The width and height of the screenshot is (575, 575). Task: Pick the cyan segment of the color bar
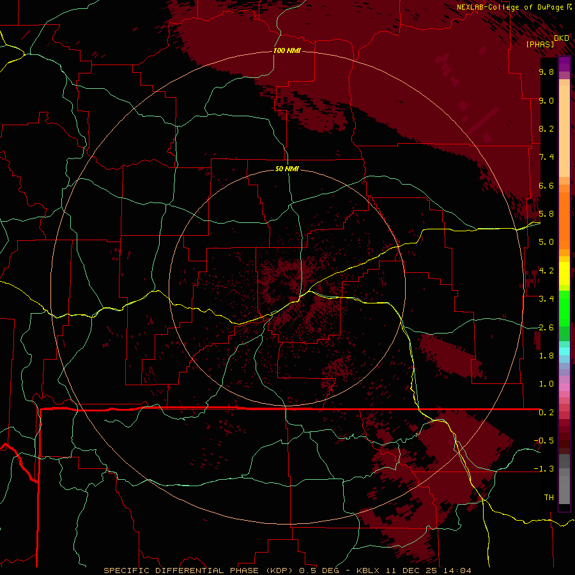pos(564,351)
